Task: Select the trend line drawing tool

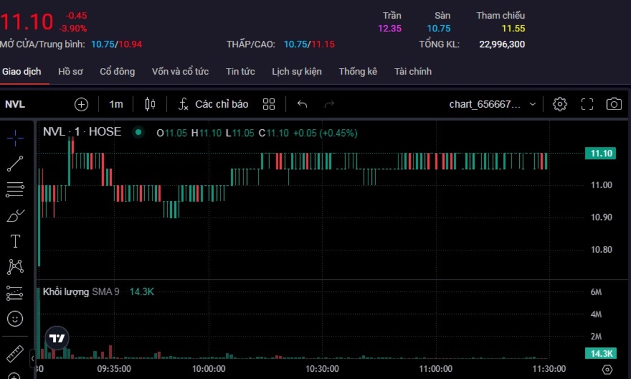Action: (16, 164)
